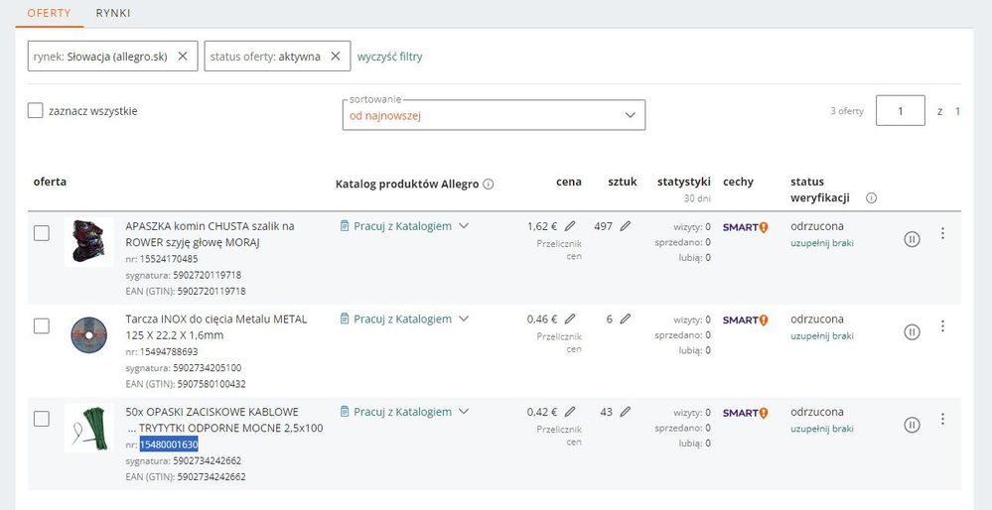The width and height of the screenshot is (992, 510).
Task: Select the APASZKA komin offer checkbox
Action: 42,233
